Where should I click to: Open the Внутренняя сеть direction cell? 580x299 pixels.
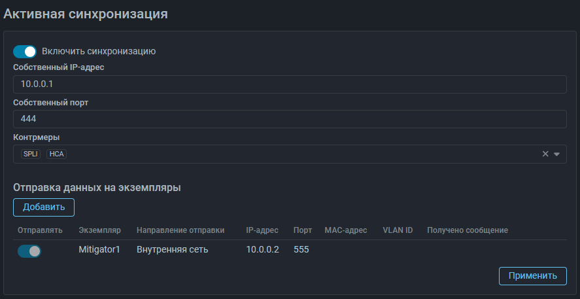(x=173, y=250)
